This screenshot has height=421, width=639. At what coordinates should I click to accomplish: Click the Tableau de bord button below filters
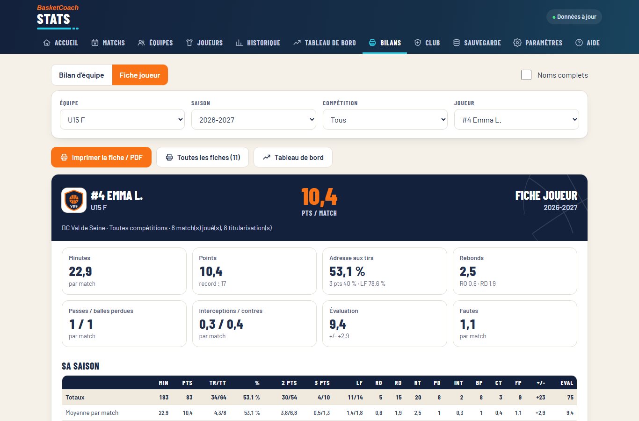click(x=293, y=157)
